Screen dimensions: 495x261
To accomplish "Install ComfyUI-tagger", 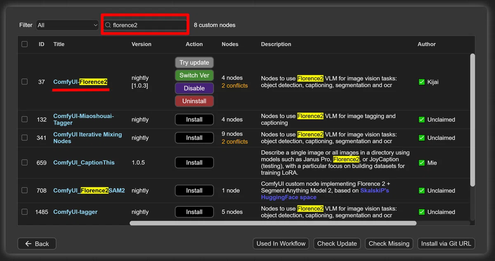I will [x=194, y=212].
